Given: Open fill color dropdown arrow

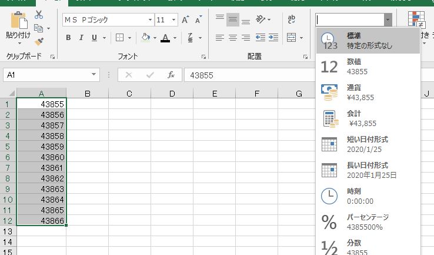Looking at the screenshot, I should (155, 38).
